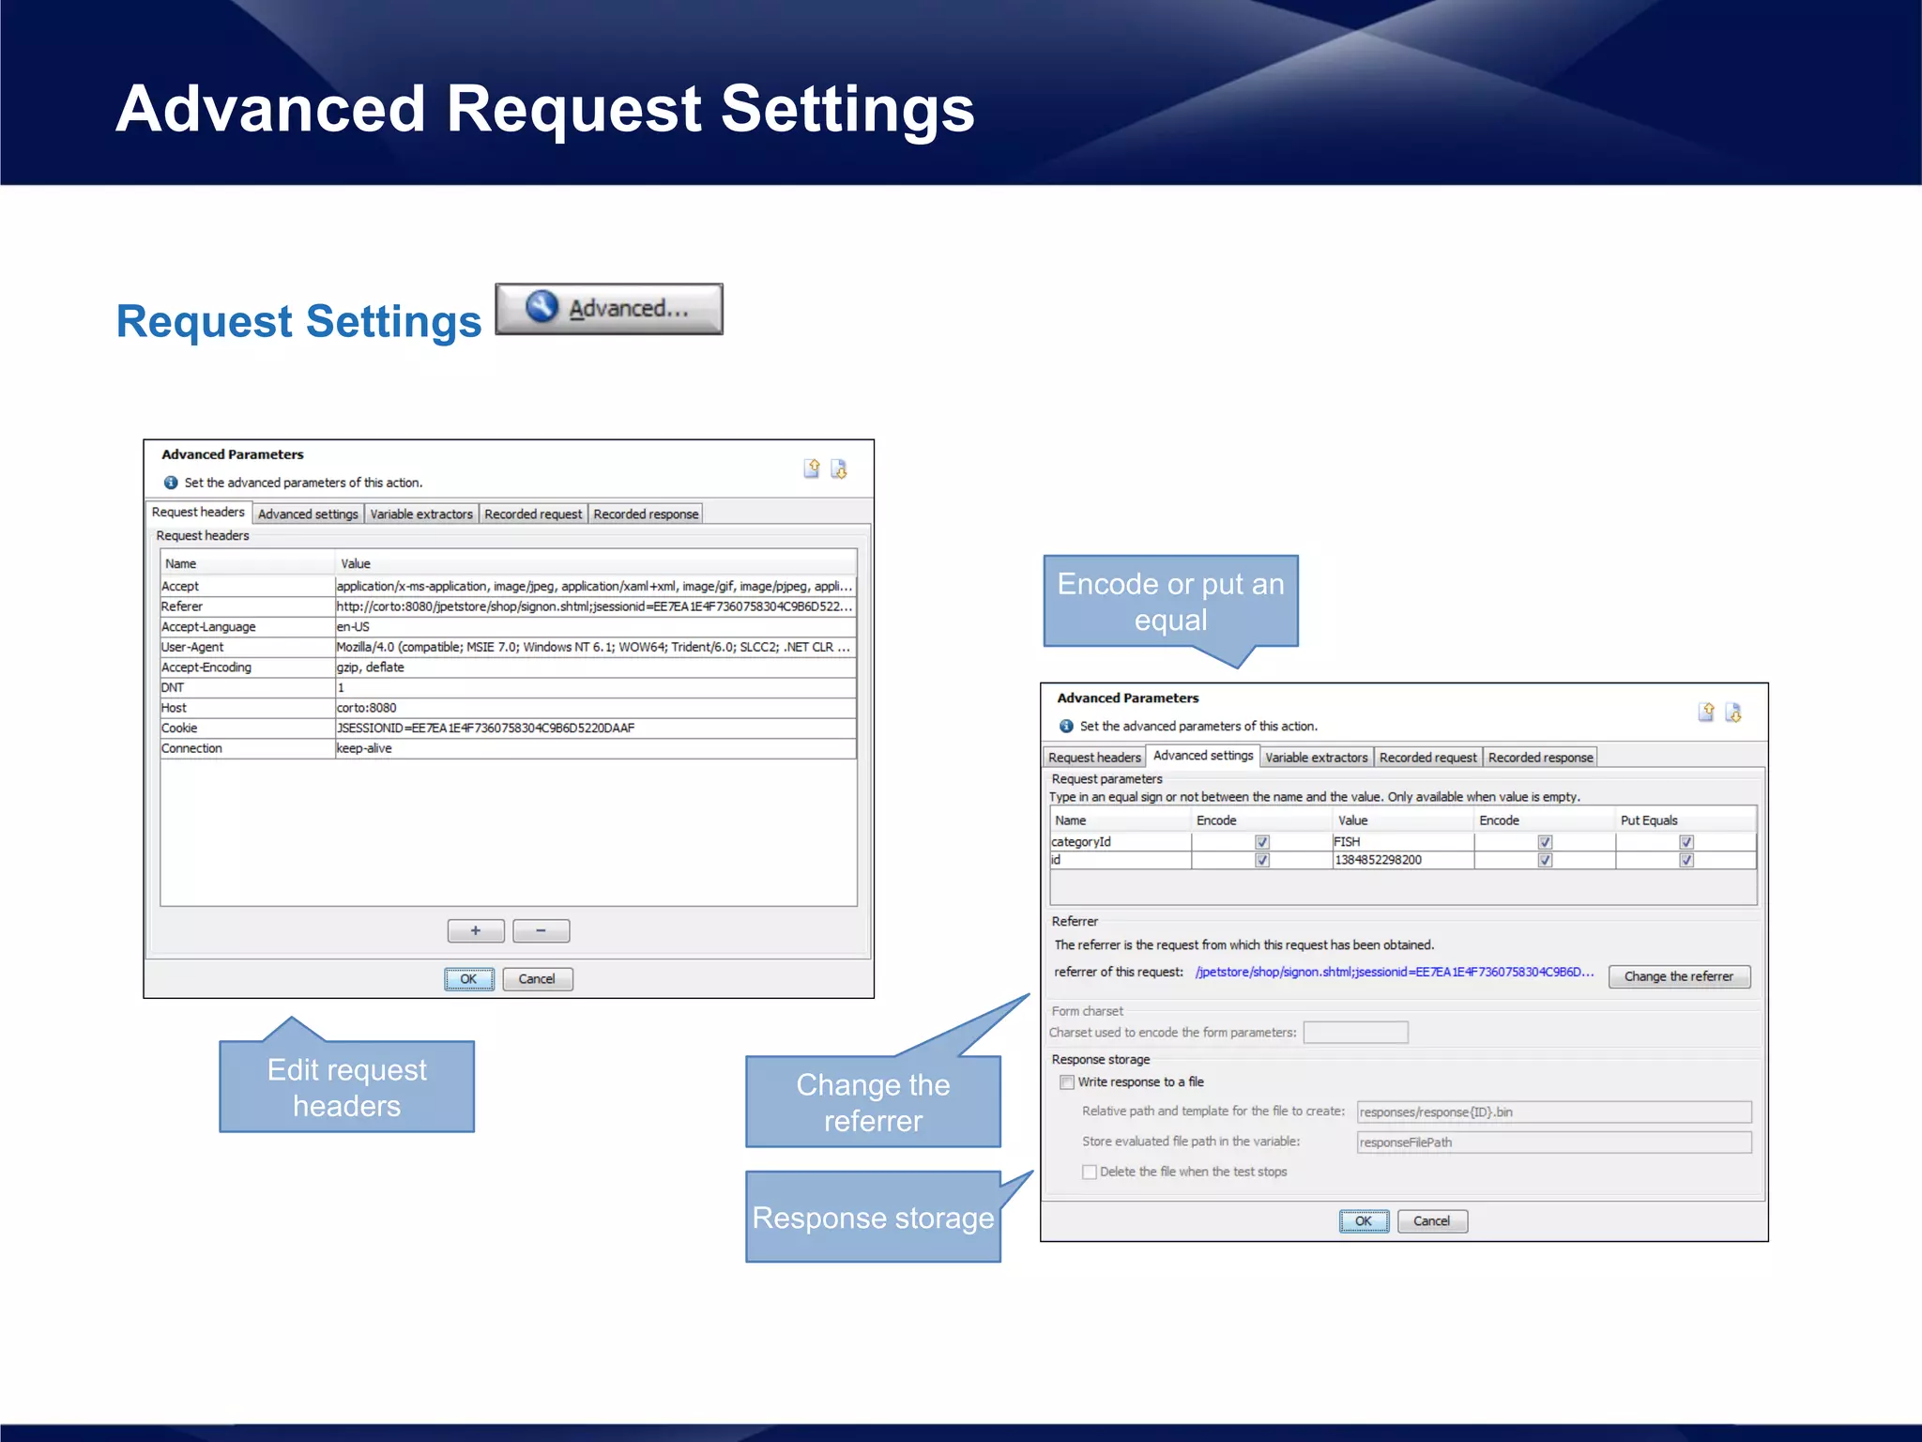Select Recorded request tab in left dialog
The image size is (1922, 1442).
[533, 514]
